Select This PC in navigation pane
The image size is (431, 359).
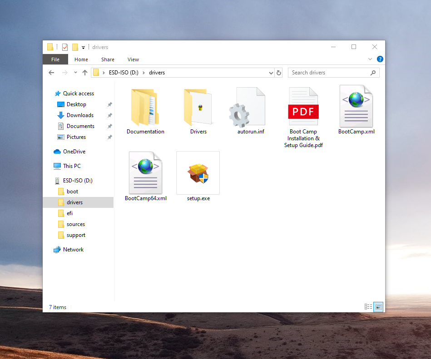pos(72,166)
